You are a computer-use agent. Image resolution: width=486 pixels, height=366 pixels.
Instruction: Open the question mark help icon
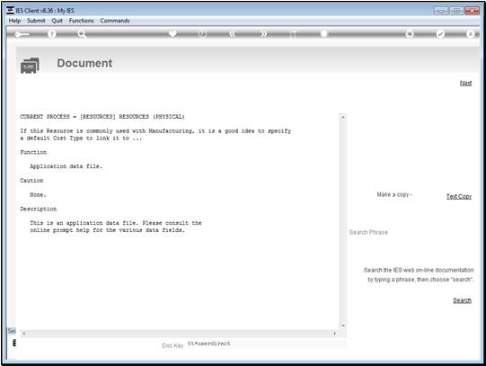pos(52,34)
